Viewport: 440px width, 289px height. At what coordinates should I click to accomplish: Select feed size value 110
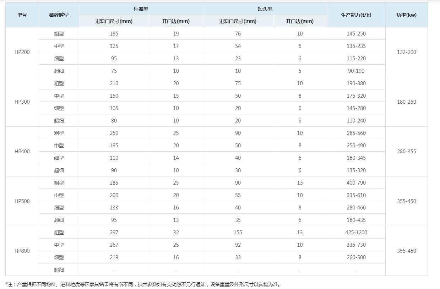114,158
